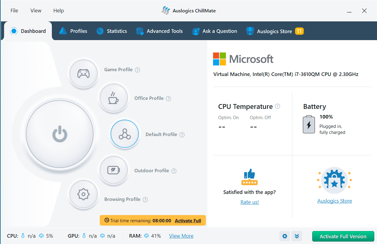
Task: Click the GPU thermometer icon in status bar
Action: click(84, 236)
